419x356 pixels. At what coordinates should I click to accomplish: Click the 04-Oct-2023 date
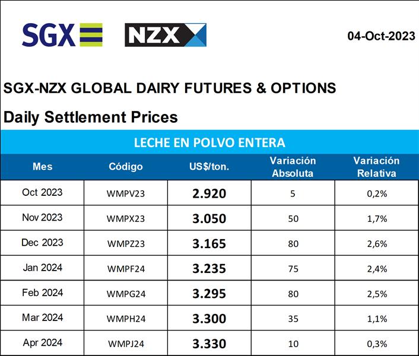pos(381,36)
